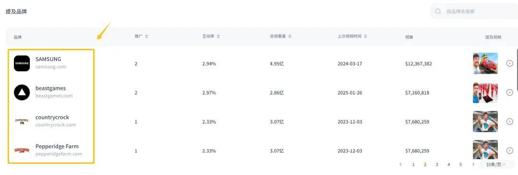Screen dimensions: 518x175
Task: Go to page 3
Action: click(x=437, y=164)
